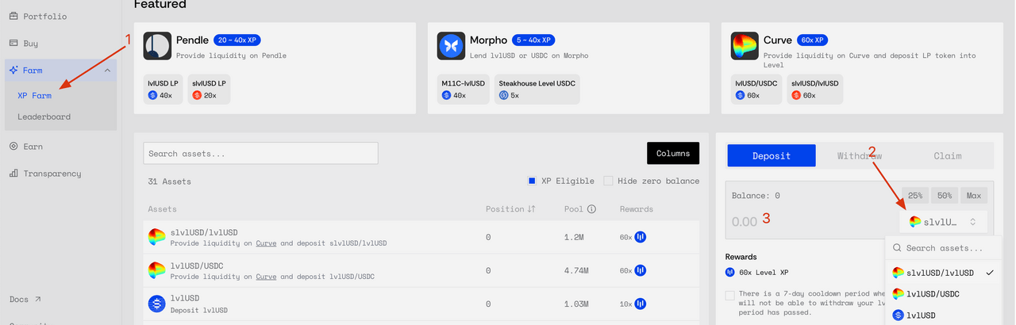Open Transparency page in sidebar
1016x325 pixels.
click(x=52, y=173)
